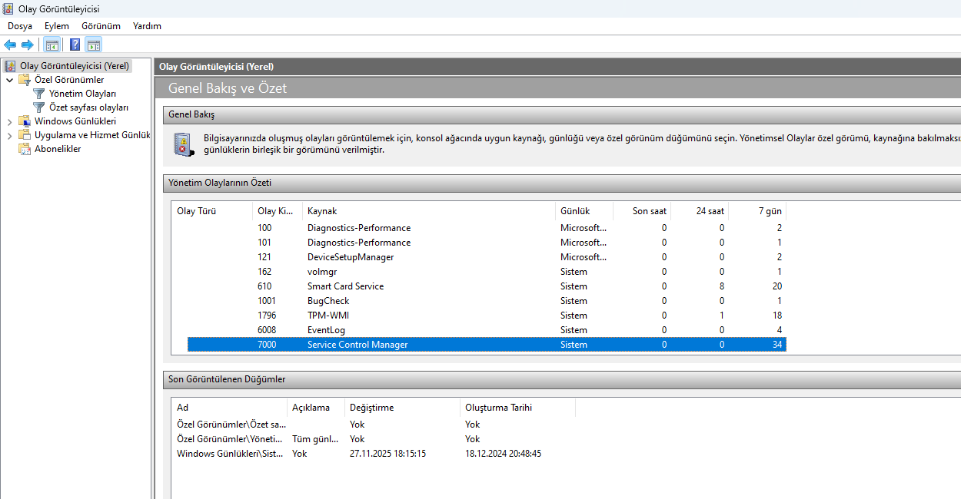This screenshot has height=499, width=961.
Task: Click the Back arrow in toolbar
Action: tap(10, 45)
